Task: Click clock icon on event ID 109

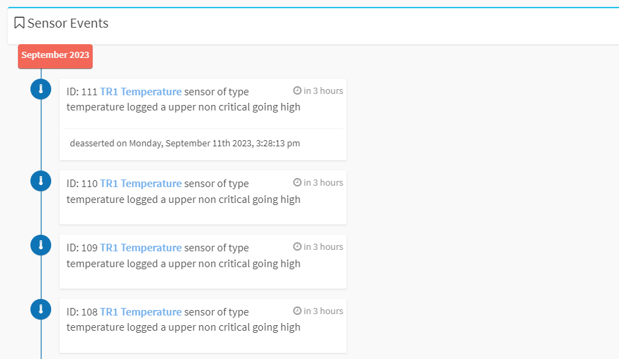Action: pyautogui.click(x=297, y=246)
